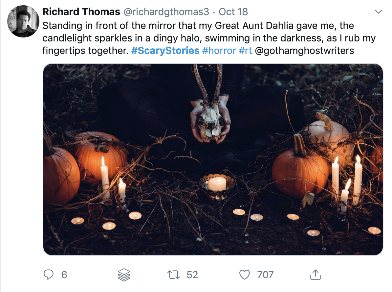Click the reply speech bubble icon
The image size is (392, 292).
[x=49, y=275]
